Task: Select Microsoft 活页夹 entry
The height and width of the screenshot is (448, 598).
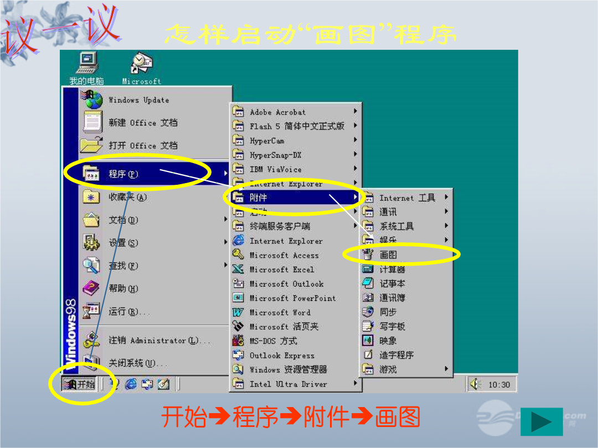Action: coord(296,326)
